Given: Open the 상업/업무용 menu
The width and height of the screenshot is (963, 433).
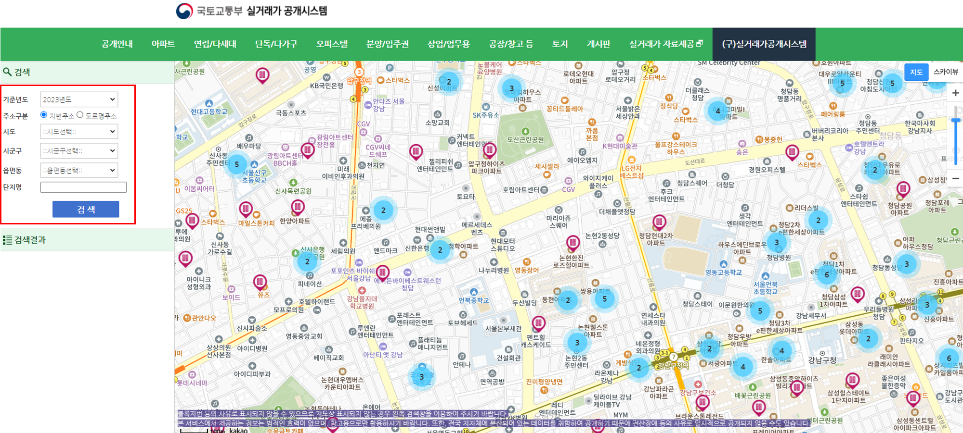Looking at the screenshot, I should (x=449, y=44).
